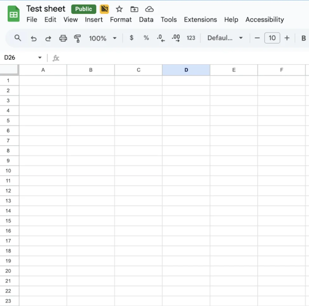The width and height of the screenshot is (309, 306).
Task: Click the move to folder icon
Action: click(134, 9)
